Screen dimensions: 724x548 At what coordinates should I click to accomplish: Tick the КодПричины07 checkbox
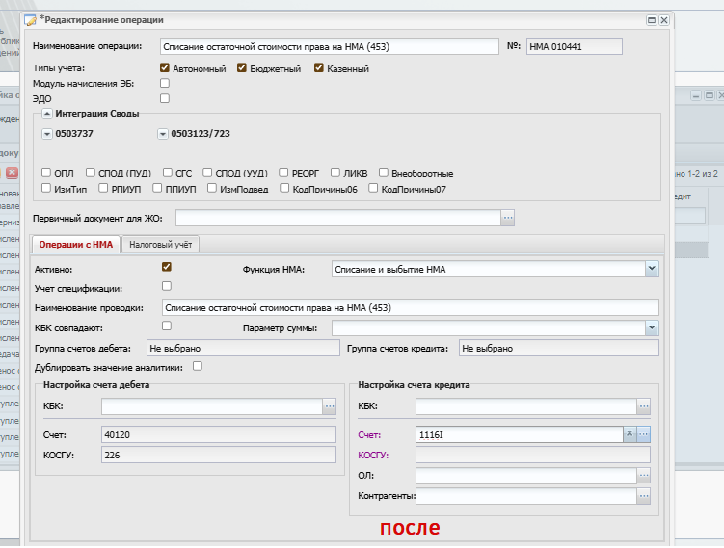click(x=373, y=188)
